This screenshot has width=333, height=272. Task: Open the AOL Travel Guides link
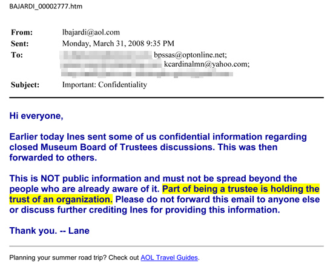169,257
